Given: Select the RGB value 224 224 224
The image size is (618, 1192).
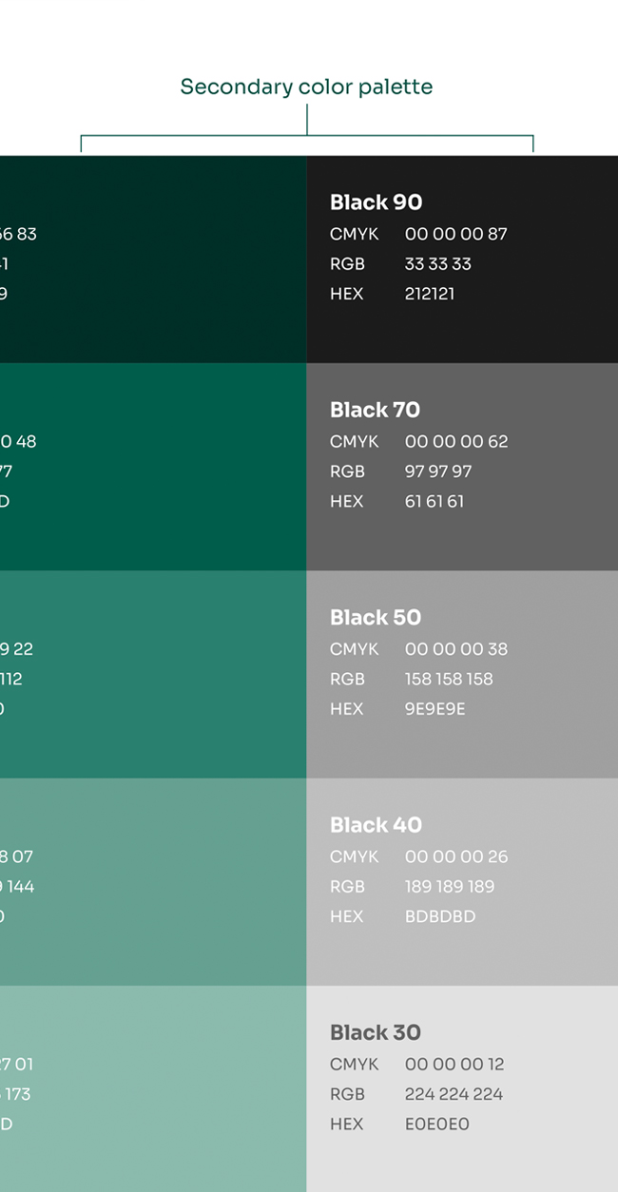Looking at the screenshot, I should (x=454, y=1094).
